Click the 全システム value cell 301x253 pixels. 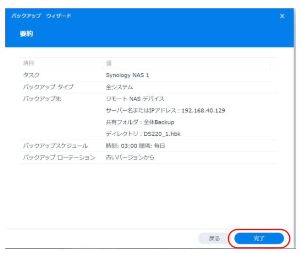[119, 87]
